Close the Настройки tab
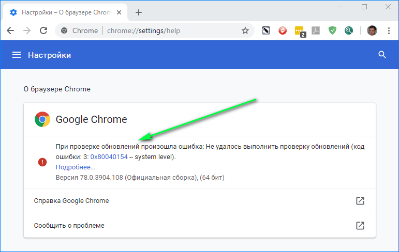The height and width of the screenshot is (252, 399). [x=119, y=12]
